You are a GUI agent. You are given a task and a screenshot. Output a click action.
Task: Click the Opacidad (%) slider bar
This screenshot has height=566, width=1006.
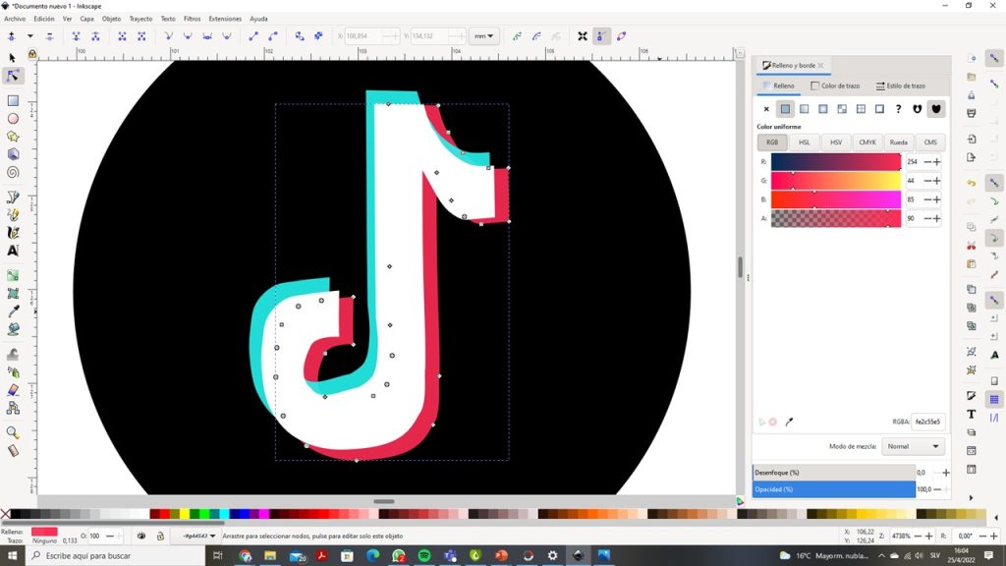[x=834, y=489]
